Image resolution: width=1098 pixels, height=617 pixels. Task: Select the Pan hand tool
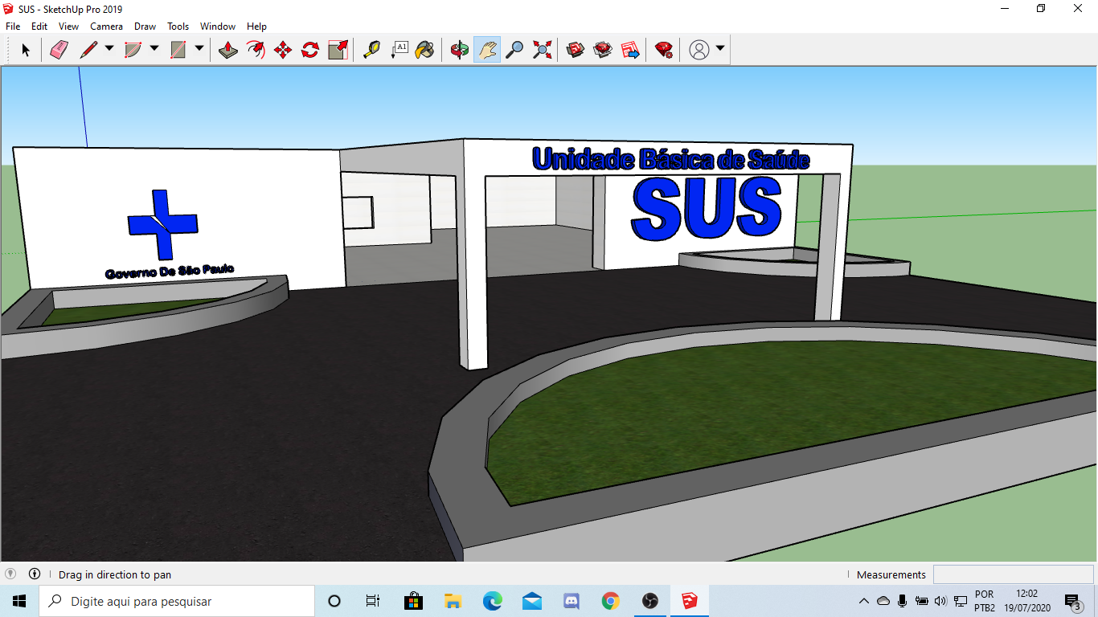(487, 50)
